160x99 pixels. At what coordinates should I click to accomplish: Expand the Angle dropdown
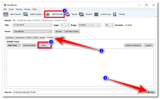pyautogui.click(x=65, y=25)
